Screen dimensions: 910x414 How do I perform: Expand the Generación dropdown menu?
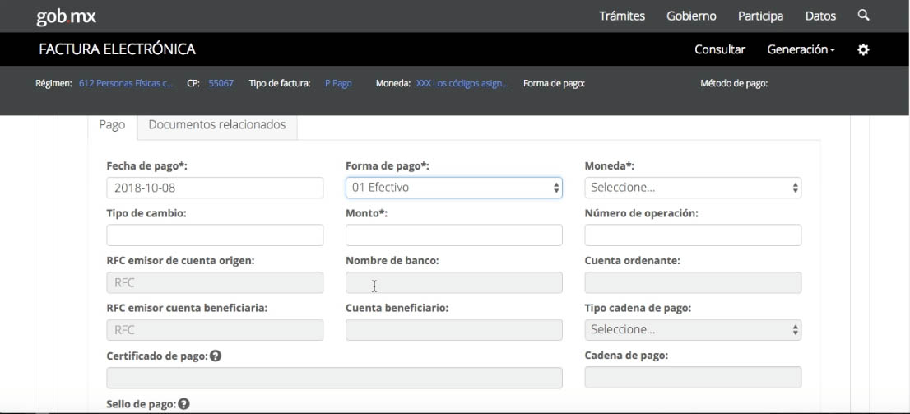pos(801,50)
